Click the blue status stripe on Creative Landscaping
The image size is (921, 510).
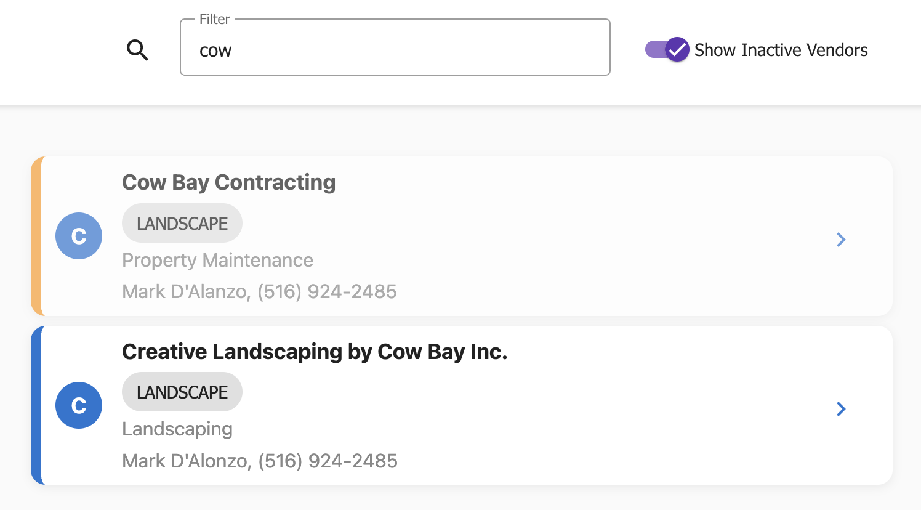pyautogui.click(x=36, y=405)
